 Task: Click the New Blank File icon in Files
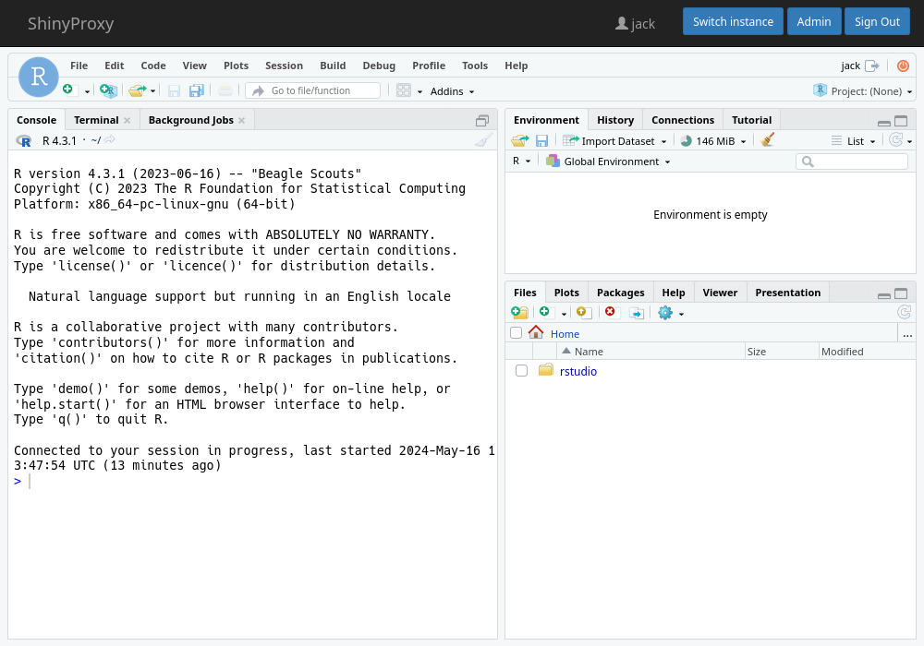[544, 312]
